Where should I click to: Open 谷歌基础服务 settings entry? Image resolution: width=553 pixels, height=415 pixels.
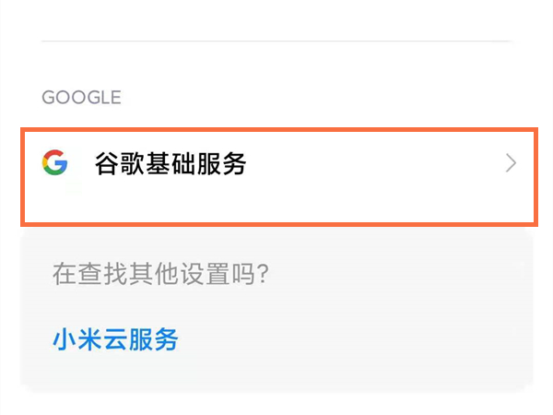[x=279, y=177]
